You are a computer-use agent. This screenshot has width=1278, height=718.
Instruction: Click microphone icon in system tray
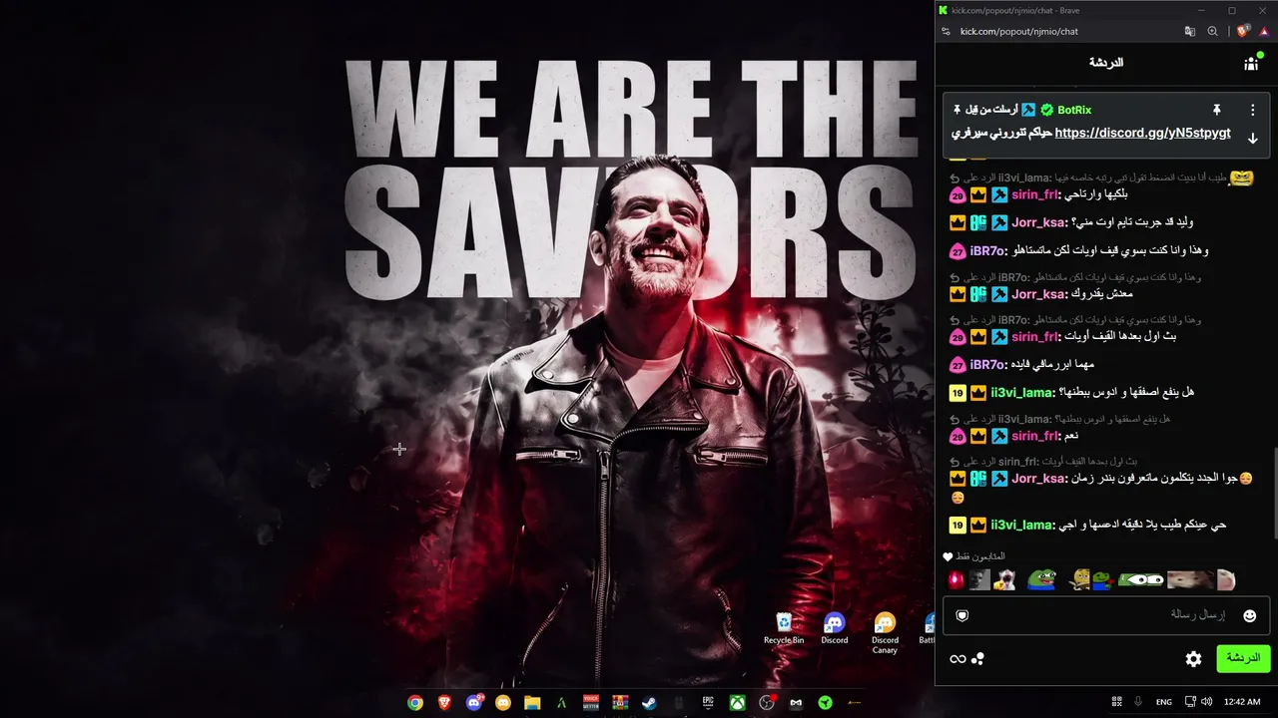point(1138,702)
